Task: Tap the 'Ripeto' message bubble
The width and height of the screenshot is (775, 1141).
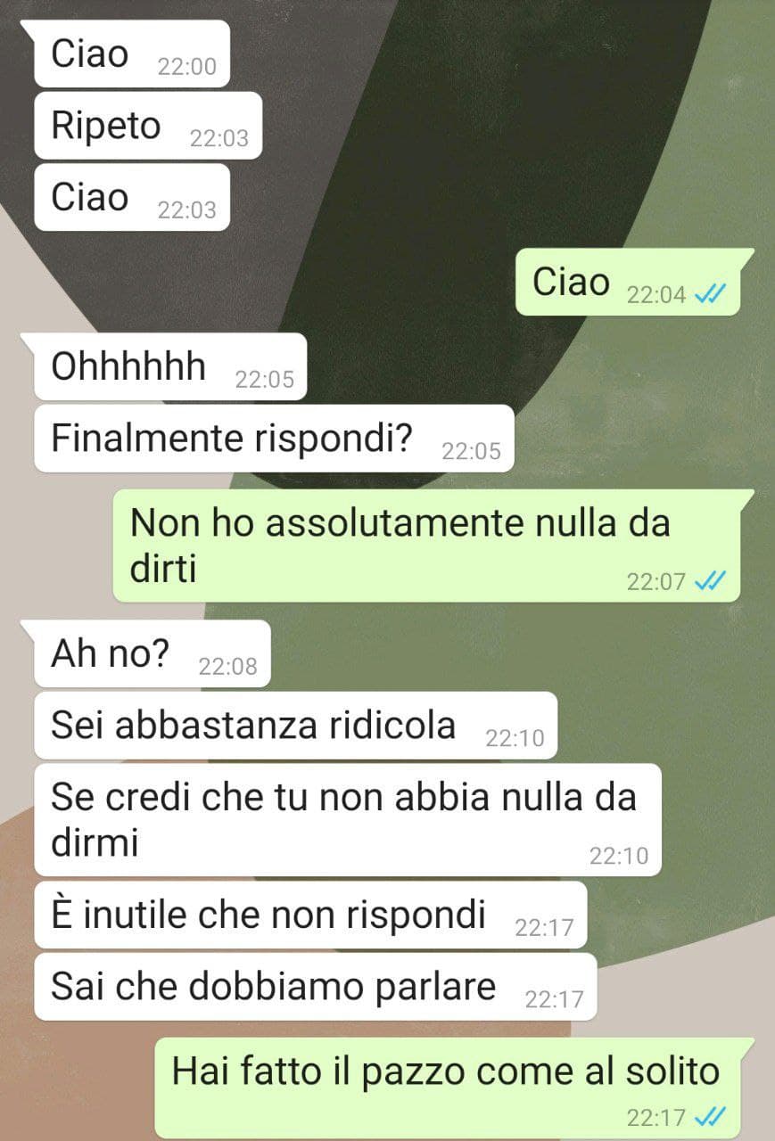Action: [148, 126]
